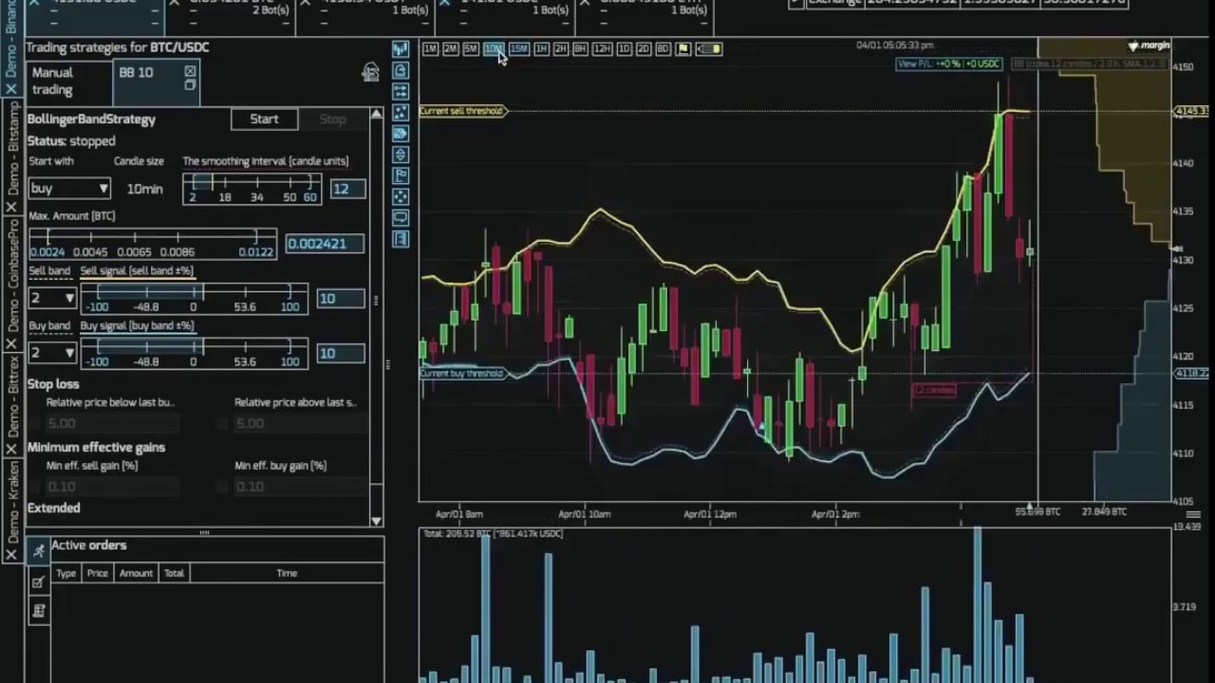Switch chart to the 1D timeframe

(x=624, y=49)
